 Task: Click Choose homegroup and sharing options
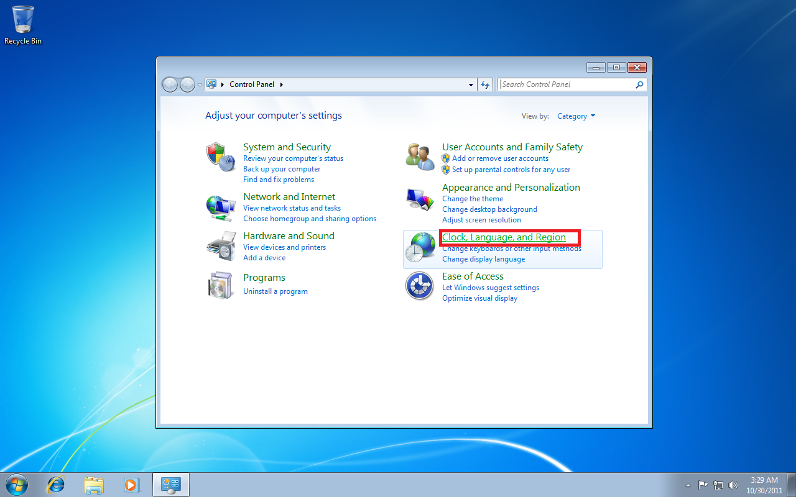(310, 219)
